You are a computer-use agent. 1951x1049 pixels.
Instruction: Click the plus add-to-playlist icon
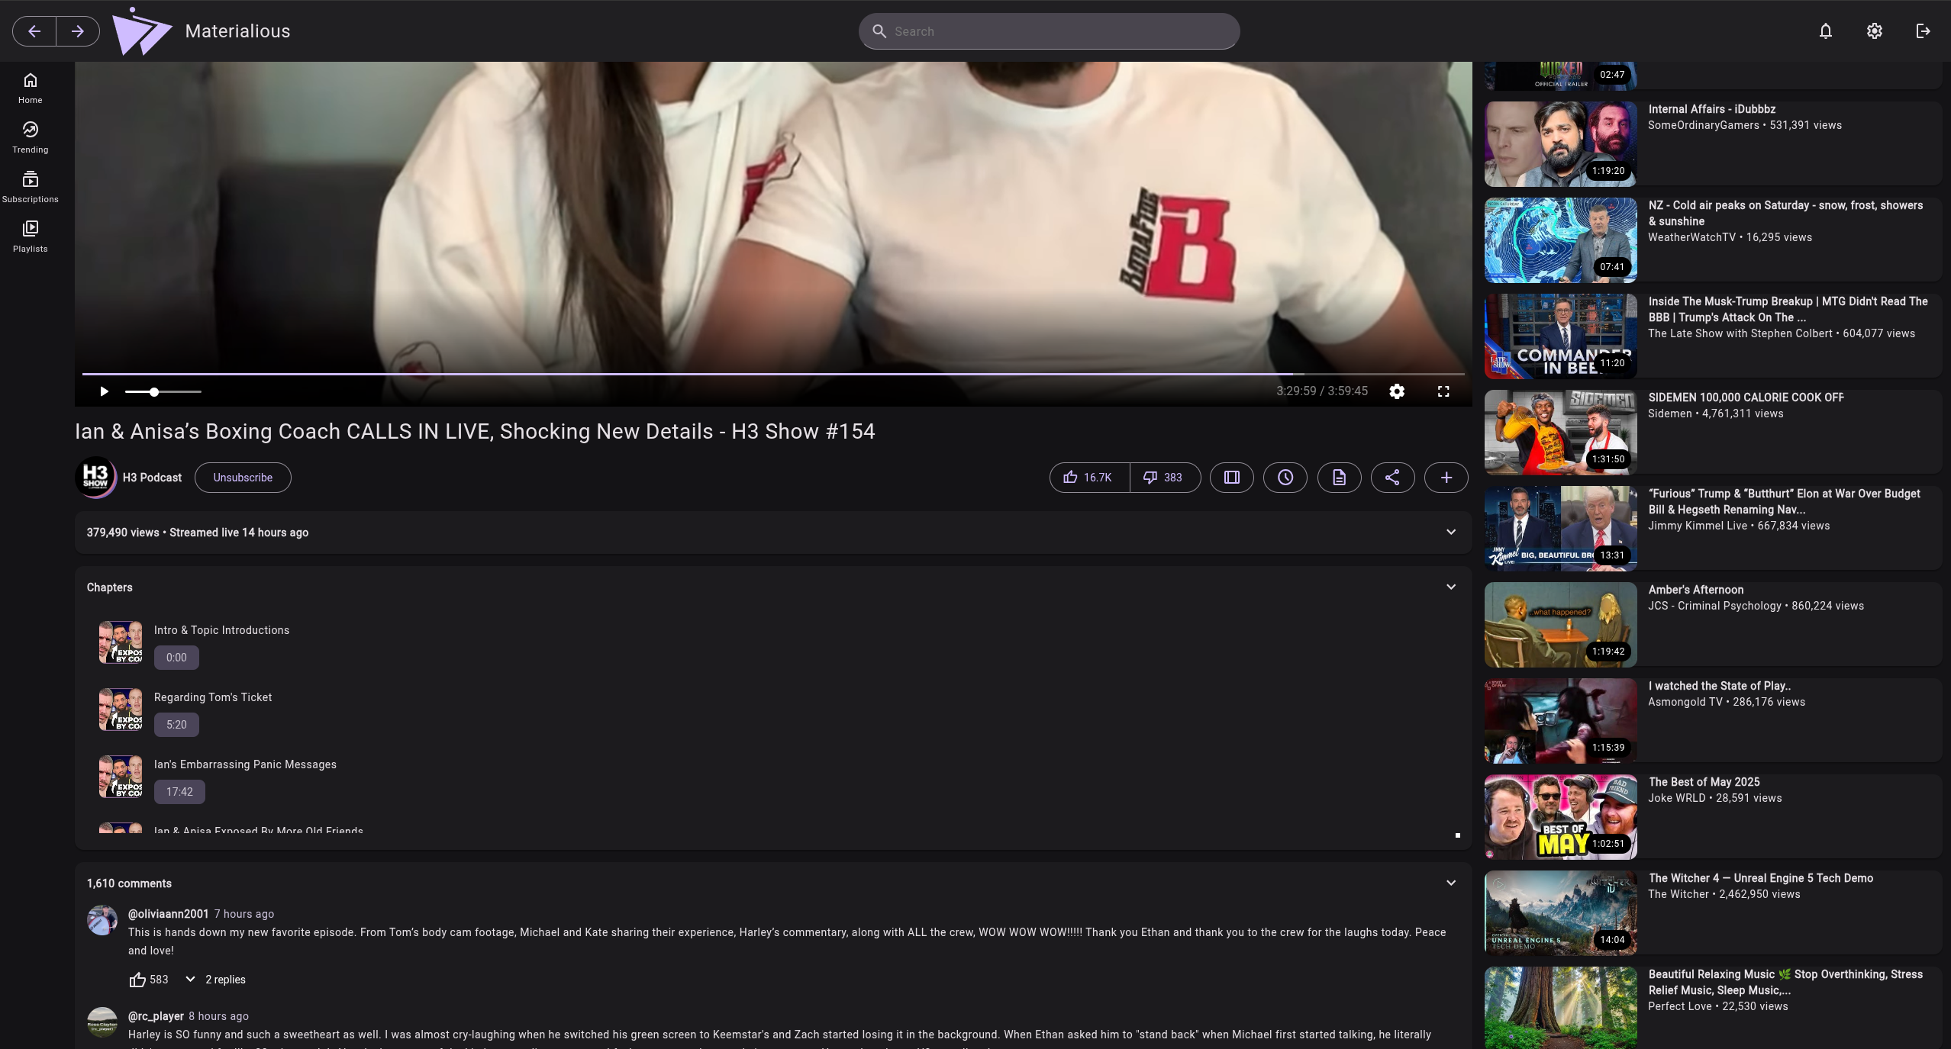1446,478
